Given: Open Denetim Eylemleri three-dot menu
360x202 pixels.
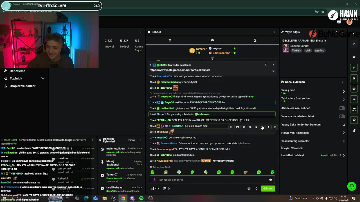Looking at the screenshot, I should click(141, 140).
